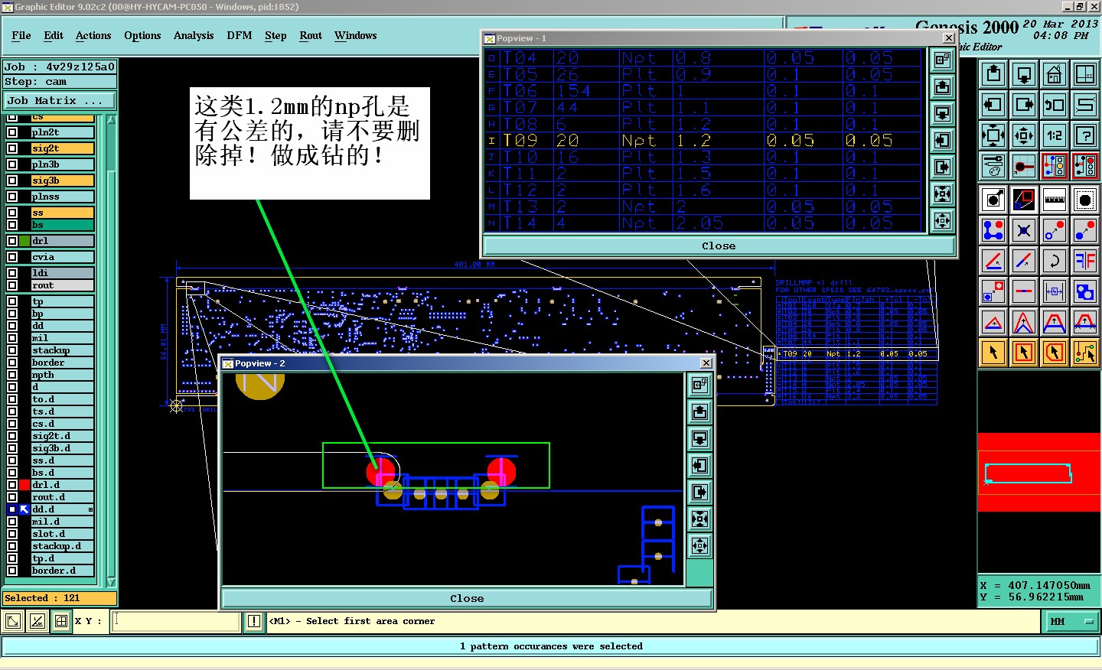Click the X Y coordinate input field
Screen dimensions: 1102x670
point(177,622)
